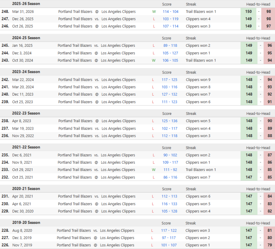The image size is (275, 249).
Task: Open the 111 - 123 score link
Action: (x=169, y=102)
